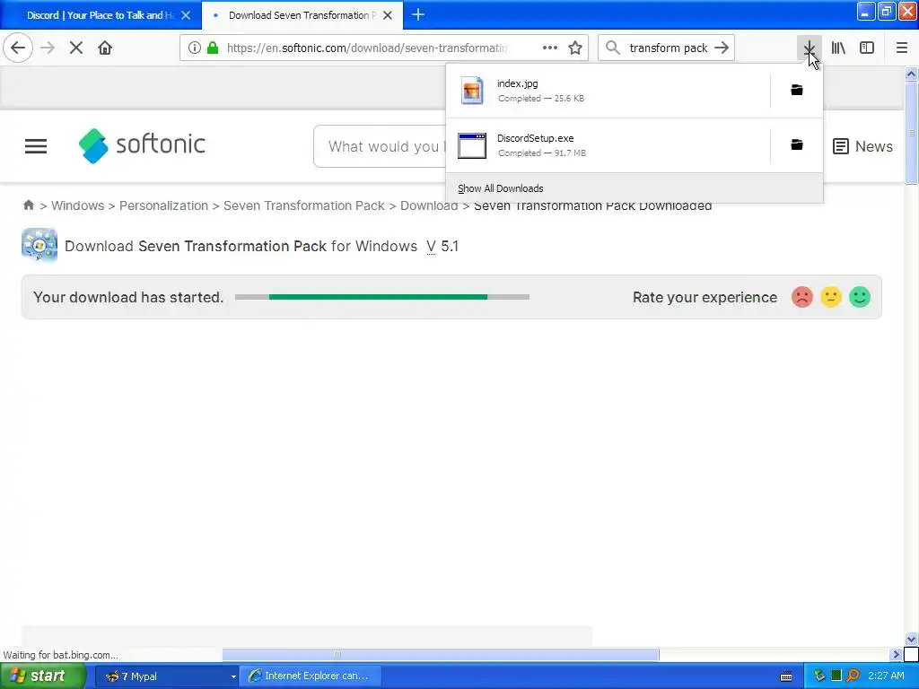The height and width of the screenshot is (689, 919).
Task: Switch to the Discord tab
Action: [x=100, y=15]
